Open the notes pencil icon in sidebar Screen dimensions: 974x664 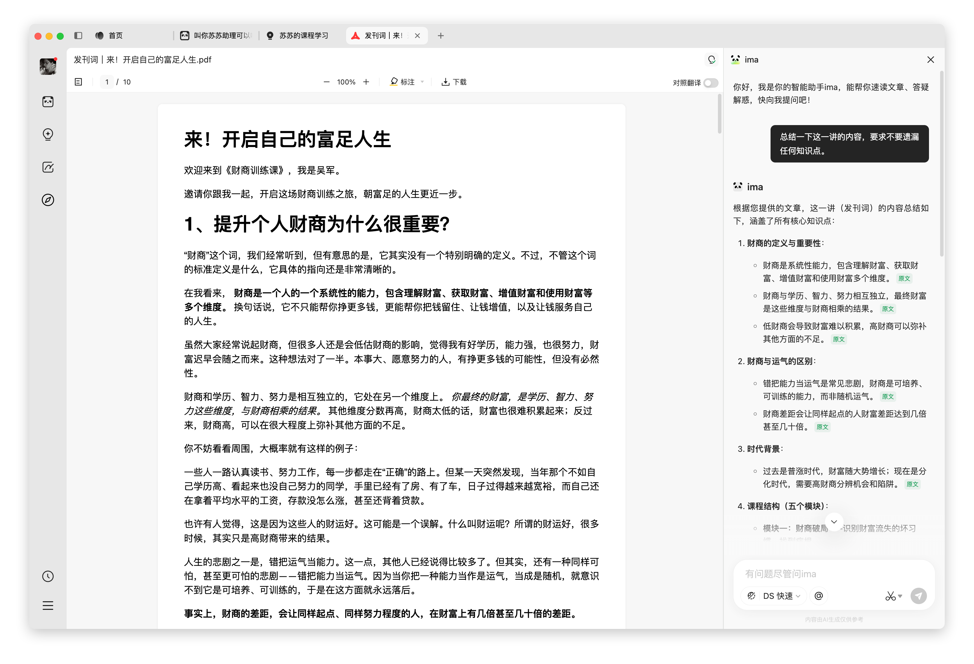pyautogui.click(x=48, y=167)
